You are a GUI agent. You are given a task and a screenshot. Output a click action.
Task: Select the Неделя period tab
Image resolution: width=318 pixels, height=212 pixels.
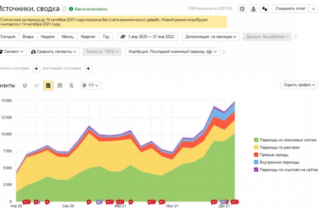click(48, 37)
